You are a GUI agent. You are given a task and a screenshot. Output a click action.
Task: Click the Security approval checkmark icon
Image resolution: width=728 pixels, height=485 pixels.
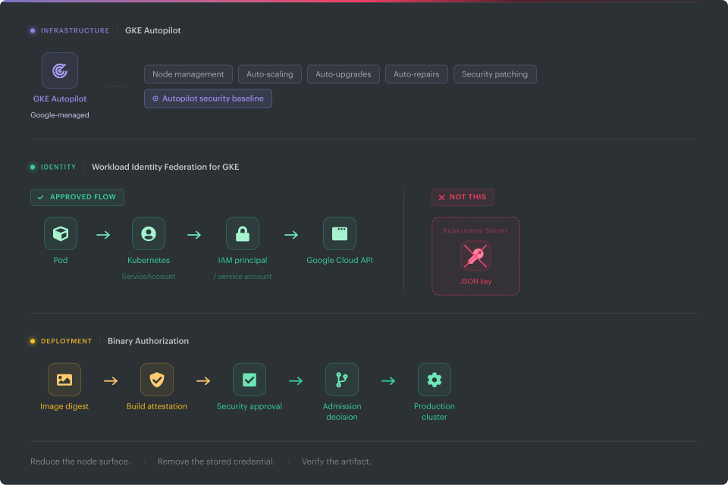click(x=249, y=380)
